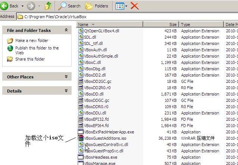Select the SDL.dll file icon
The height and width of the screenshot is (165, 238).
[81, 37]
